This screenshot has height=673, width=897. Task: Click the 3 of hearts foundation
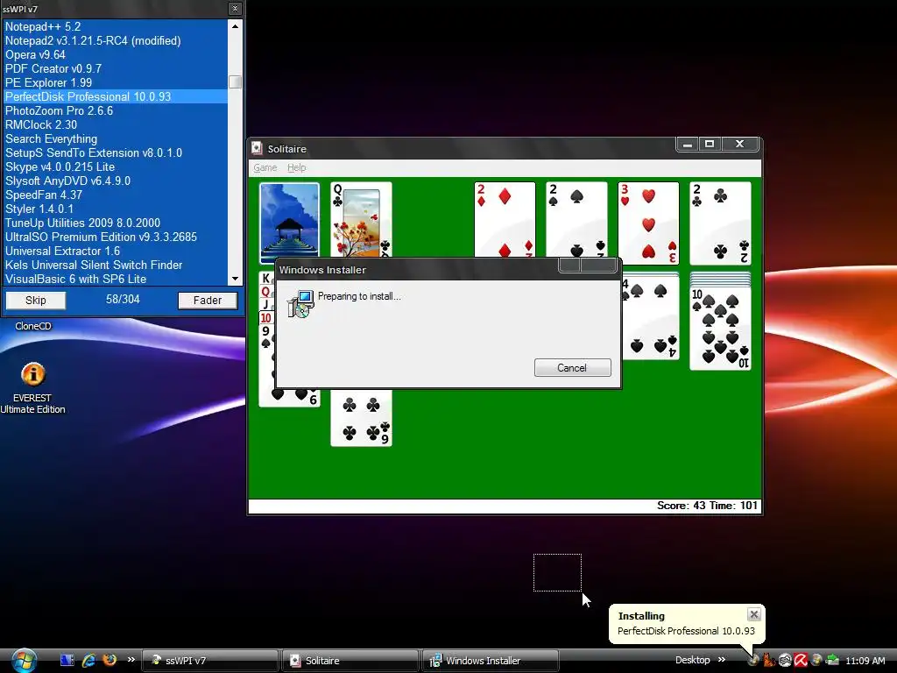[648, 223]
